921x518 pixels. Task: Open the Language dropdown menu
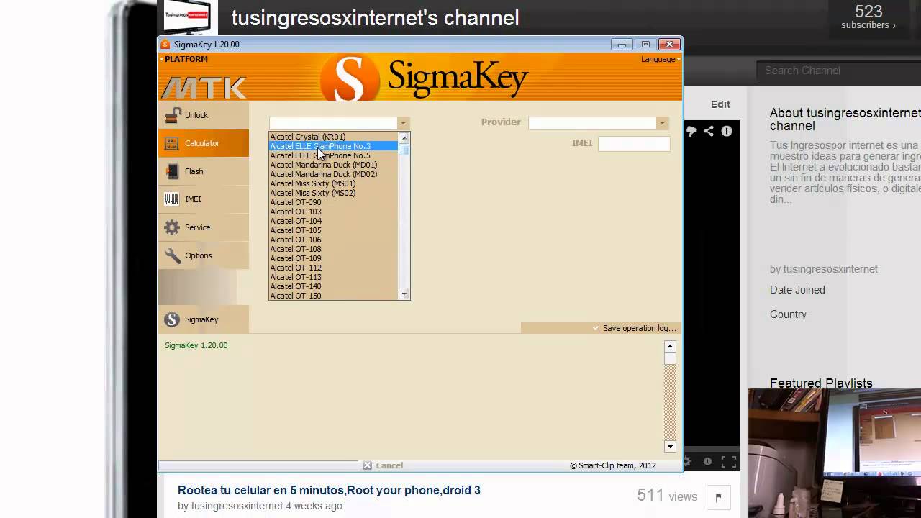661,59
